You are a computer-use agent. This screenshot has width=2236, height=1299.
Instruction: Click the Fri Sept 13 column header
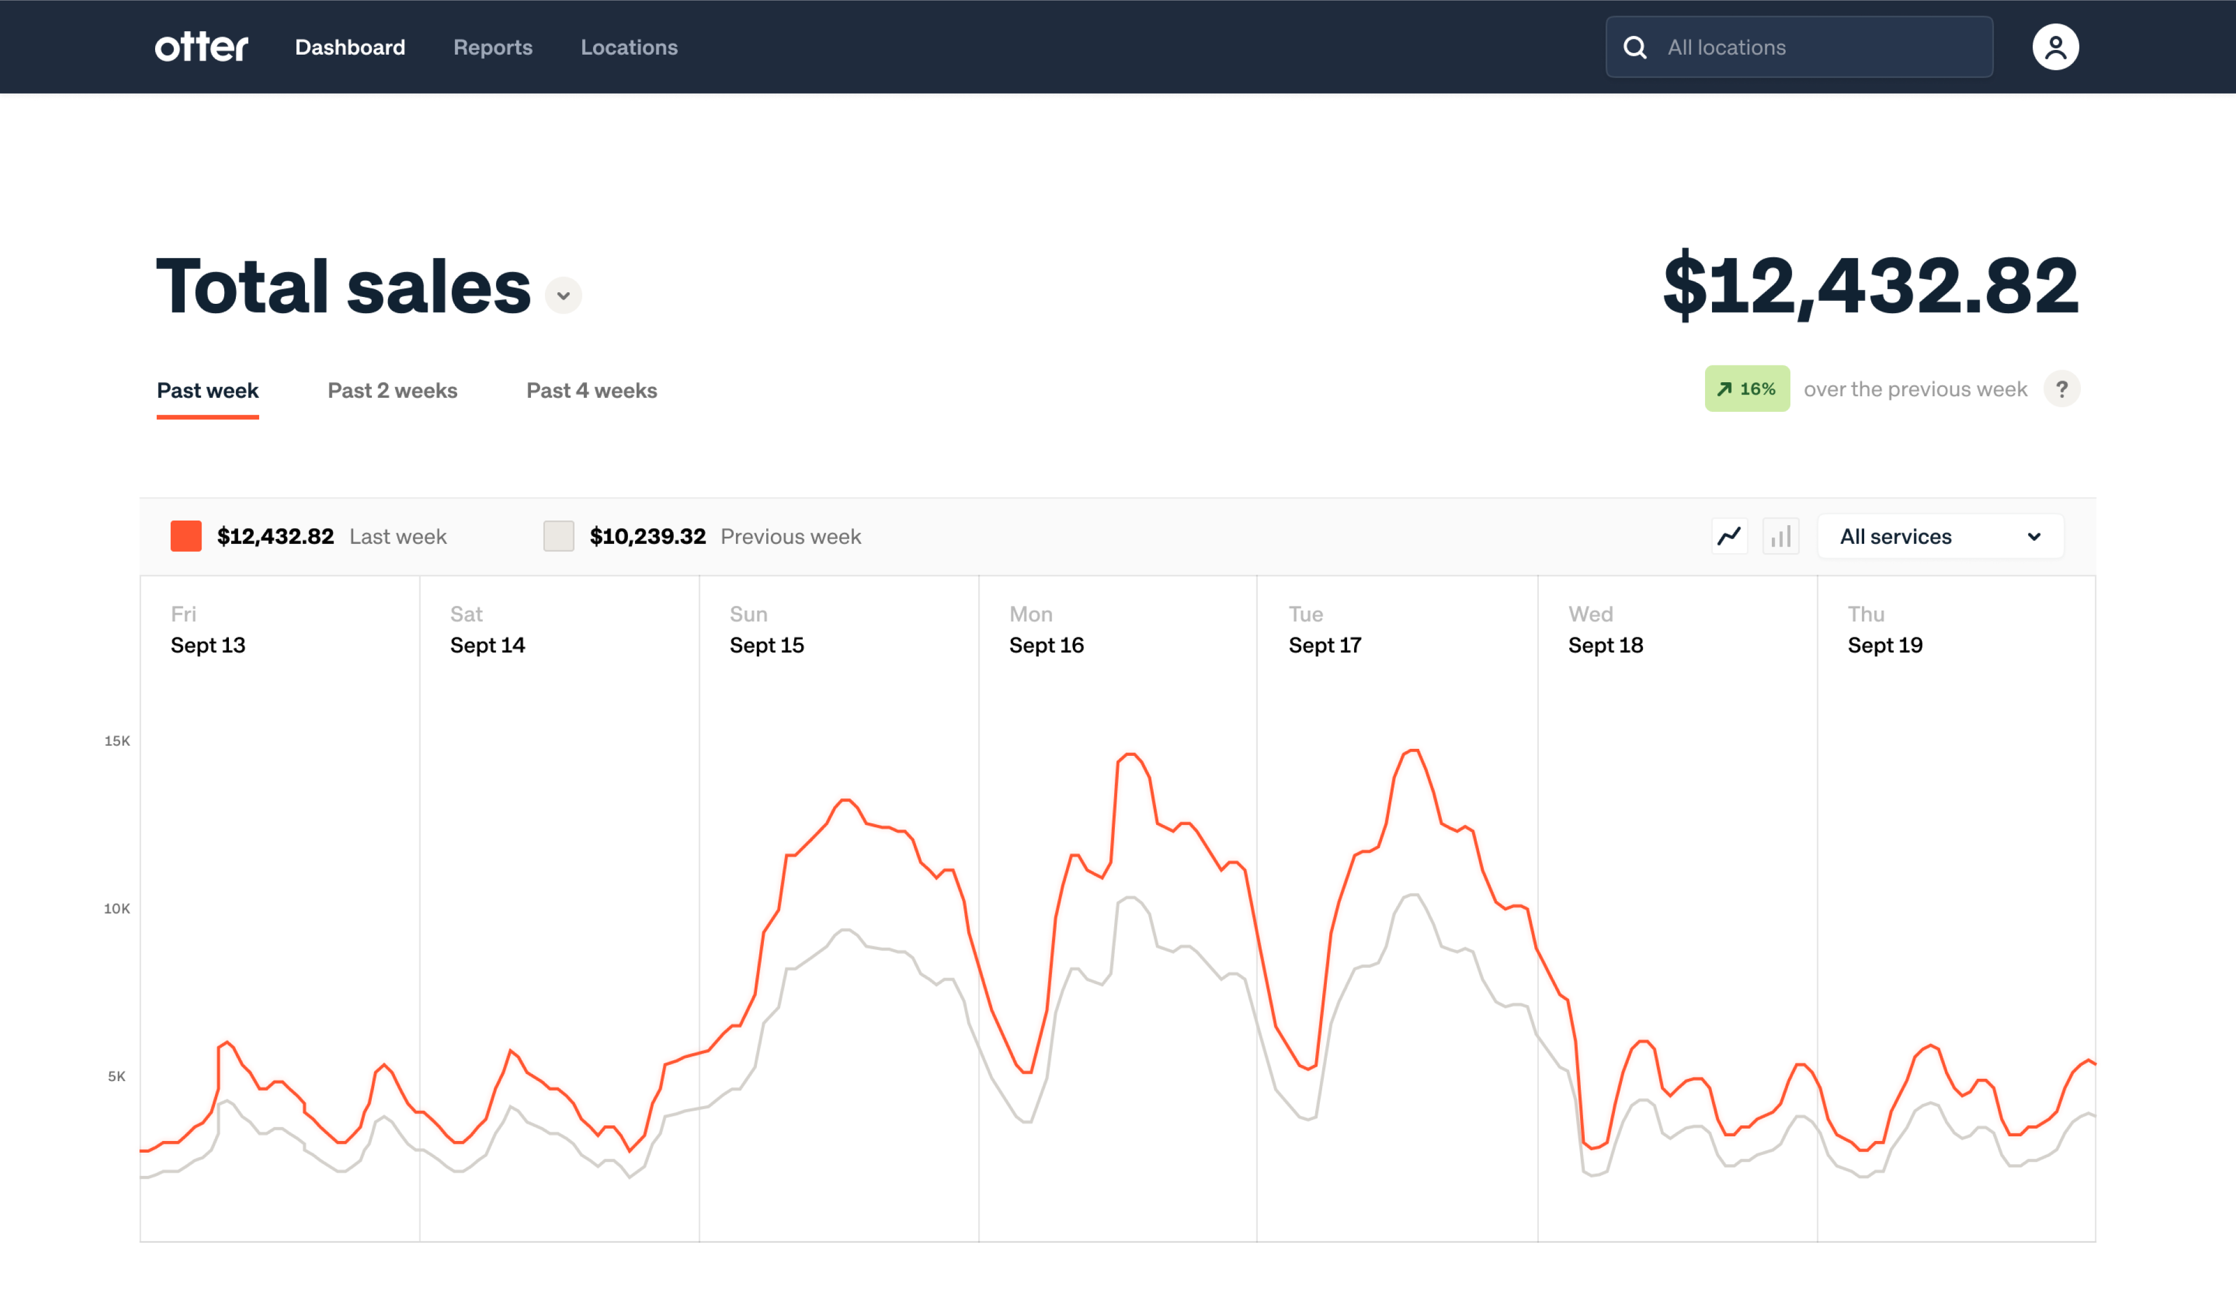point(207,629)
